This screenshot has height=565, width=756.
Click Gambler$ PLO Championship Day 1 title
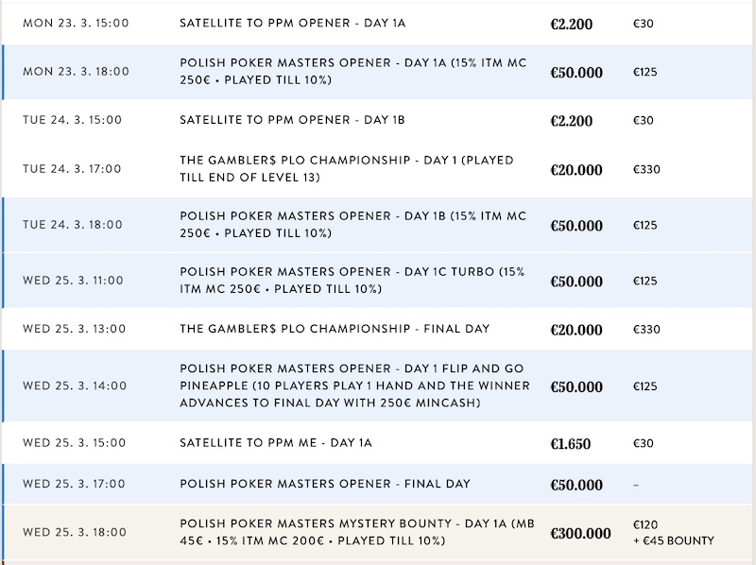(x=346, y=169)
